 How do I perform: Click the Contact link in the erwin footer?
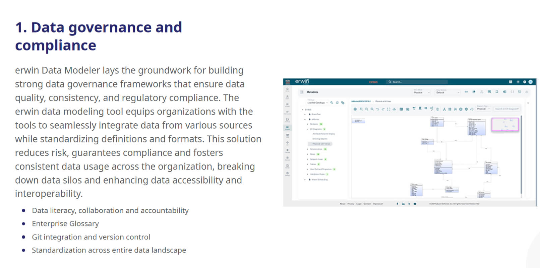point(367,204)
